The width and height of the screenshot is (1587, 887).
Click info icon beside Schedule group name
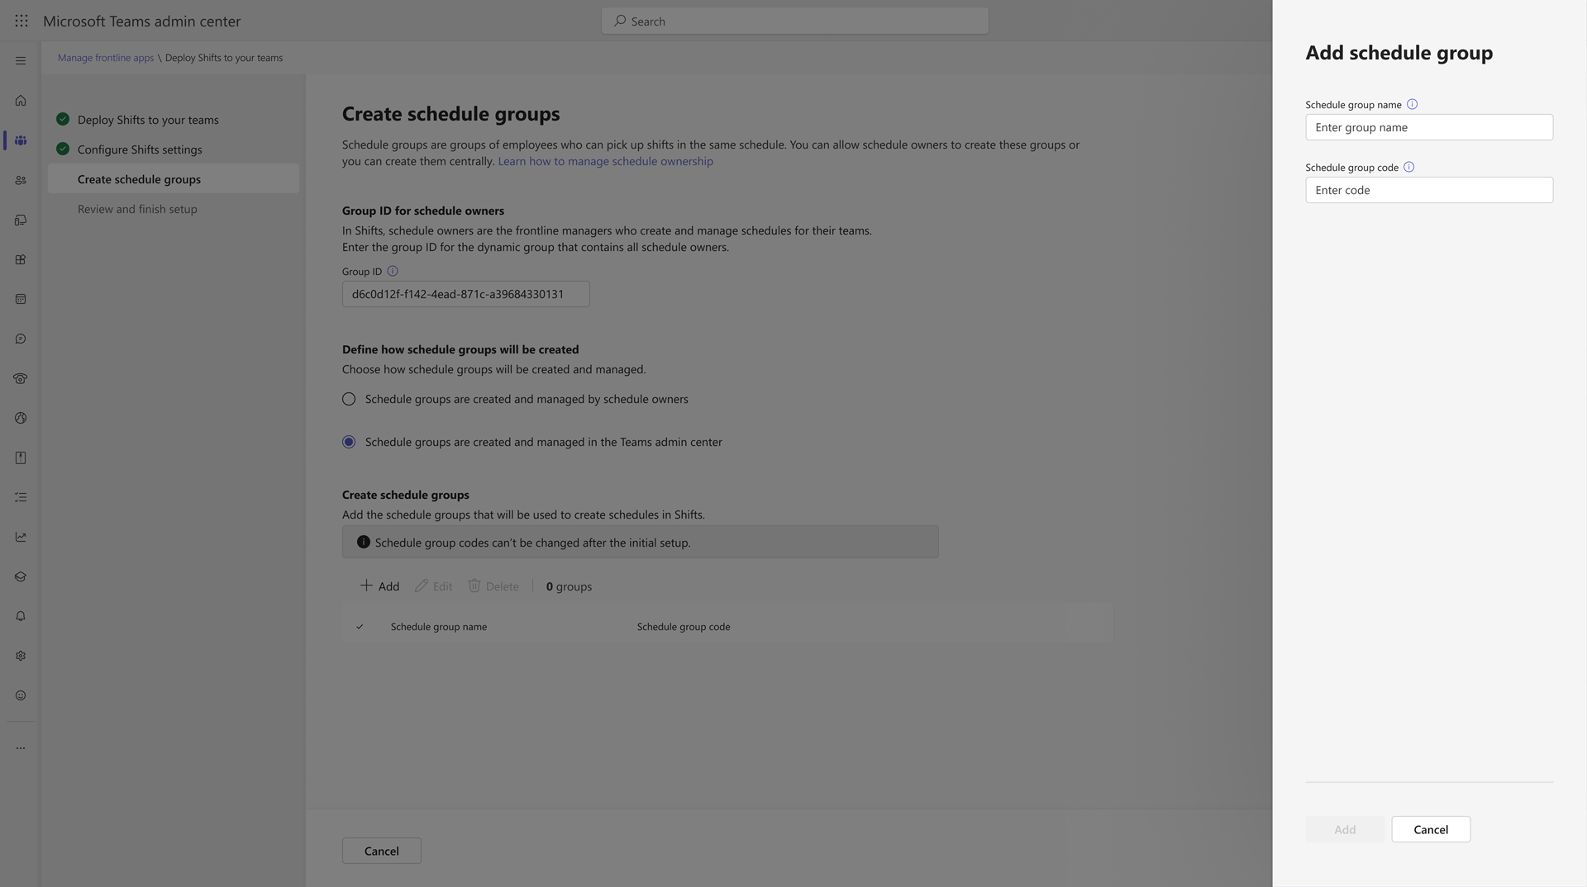click(x=1413, y=104)
